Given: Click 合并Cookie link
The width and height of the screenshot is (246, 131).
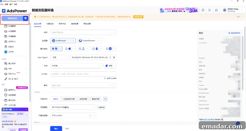Looking at the screenshot, I should click(110, 78).
